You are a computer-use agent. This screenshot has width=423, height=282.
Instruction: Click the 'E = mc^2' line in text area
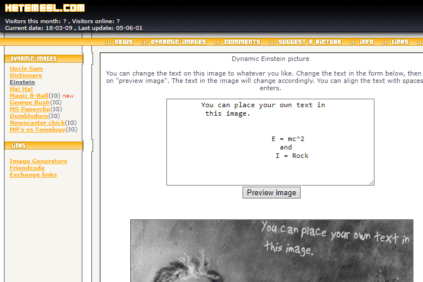tap(288, 139)
